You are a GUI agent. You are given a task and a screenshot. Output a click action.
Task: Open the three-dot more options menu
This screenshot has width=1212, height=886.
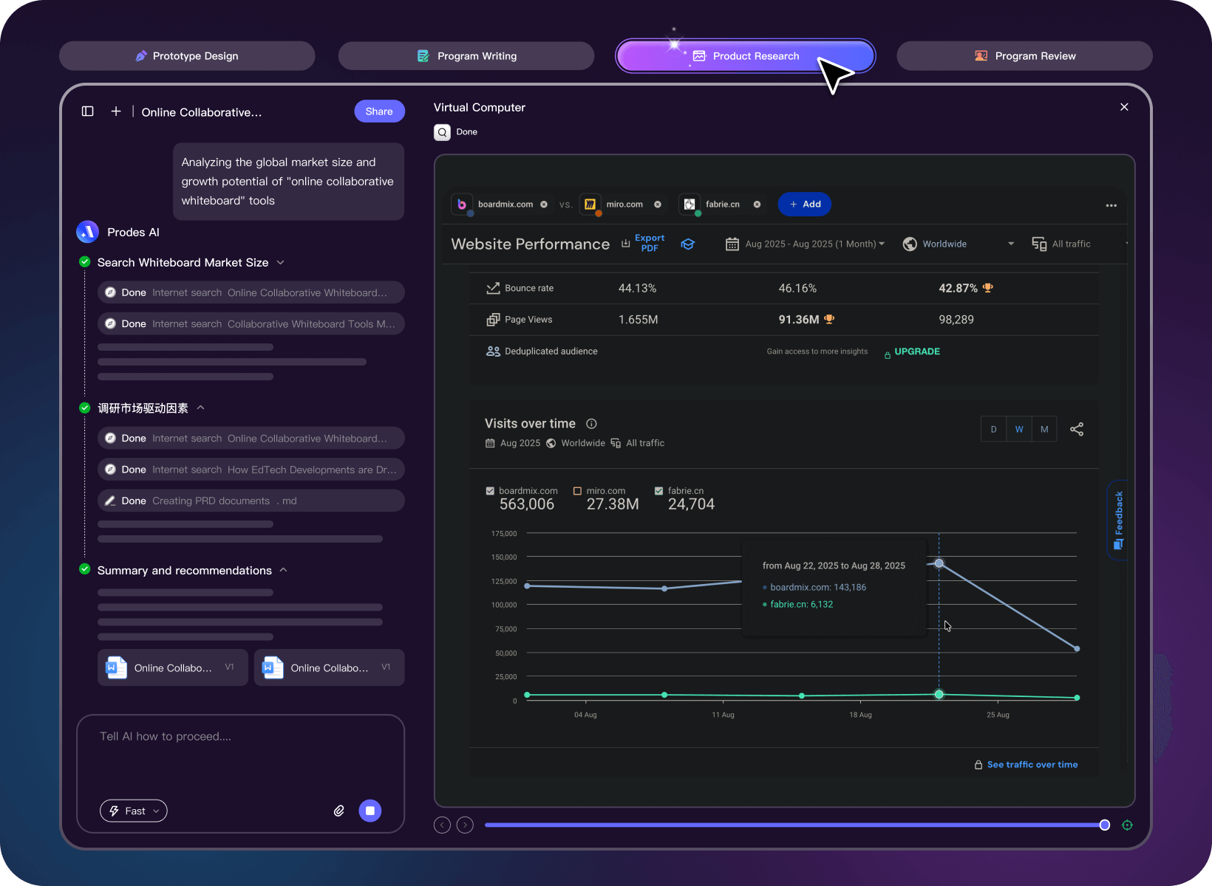click(1111, 205)
